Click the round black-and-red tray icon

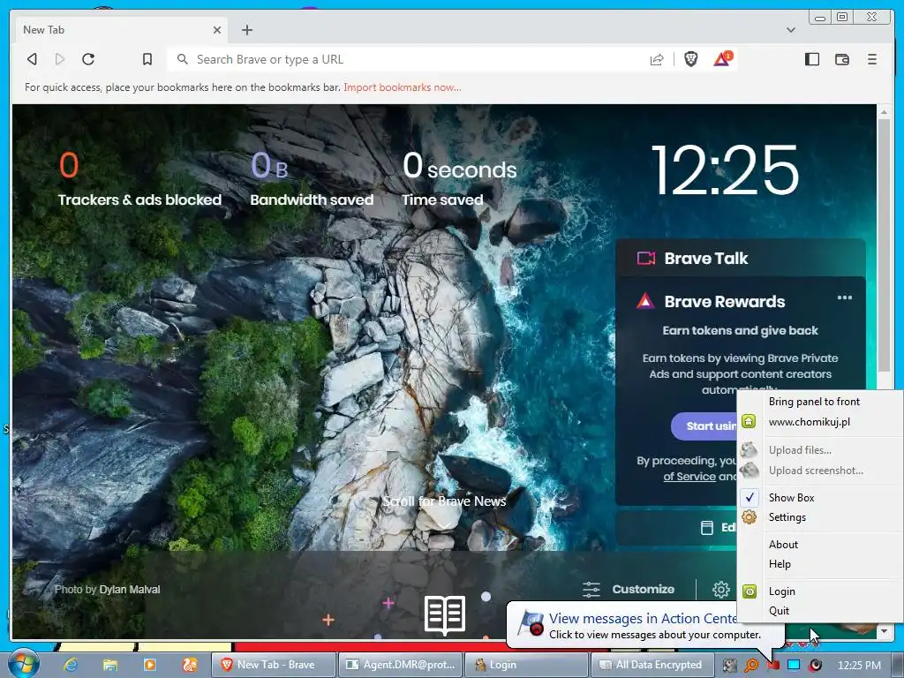[815, 666]
